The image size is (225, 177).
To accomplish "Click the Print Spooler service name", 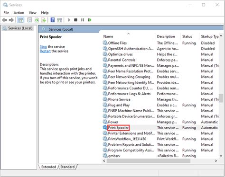I will [x=118, y=128].
